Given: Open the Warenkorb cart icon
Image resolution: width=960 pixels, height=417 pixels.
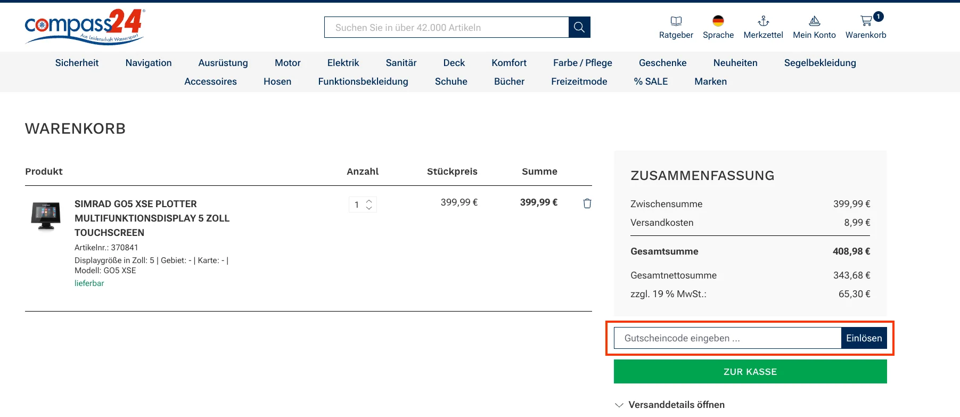Looking at the screenshot, I should [866, 21].
